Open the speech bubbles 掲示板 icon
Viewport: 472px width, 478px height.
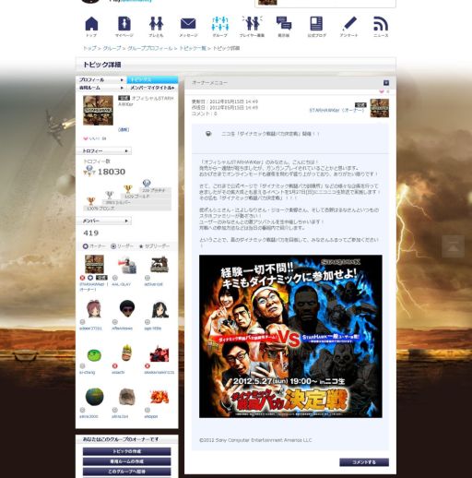point(284,24)
